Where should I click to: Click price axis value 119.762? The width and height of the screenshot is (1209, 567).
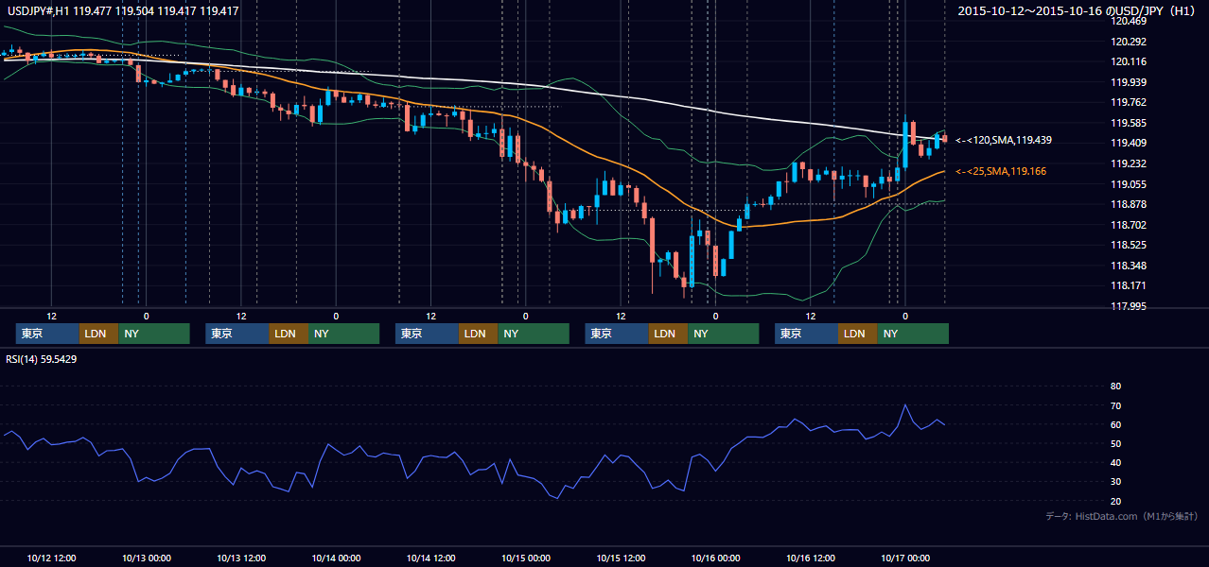click(1129, 102)
